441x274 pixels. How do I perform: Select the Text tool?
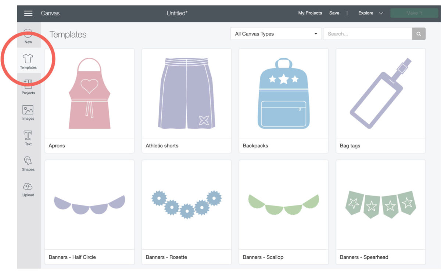(28, 138)
